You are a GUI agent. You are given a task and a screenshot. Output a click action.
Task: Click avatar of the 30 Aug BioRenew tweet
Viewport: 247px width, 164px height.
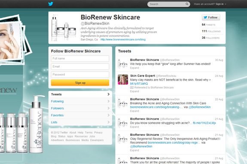[x=123, y=64]
